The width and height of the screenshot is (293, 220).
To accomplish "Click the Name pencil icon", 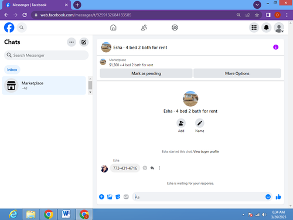I will (x=200, y=123).
